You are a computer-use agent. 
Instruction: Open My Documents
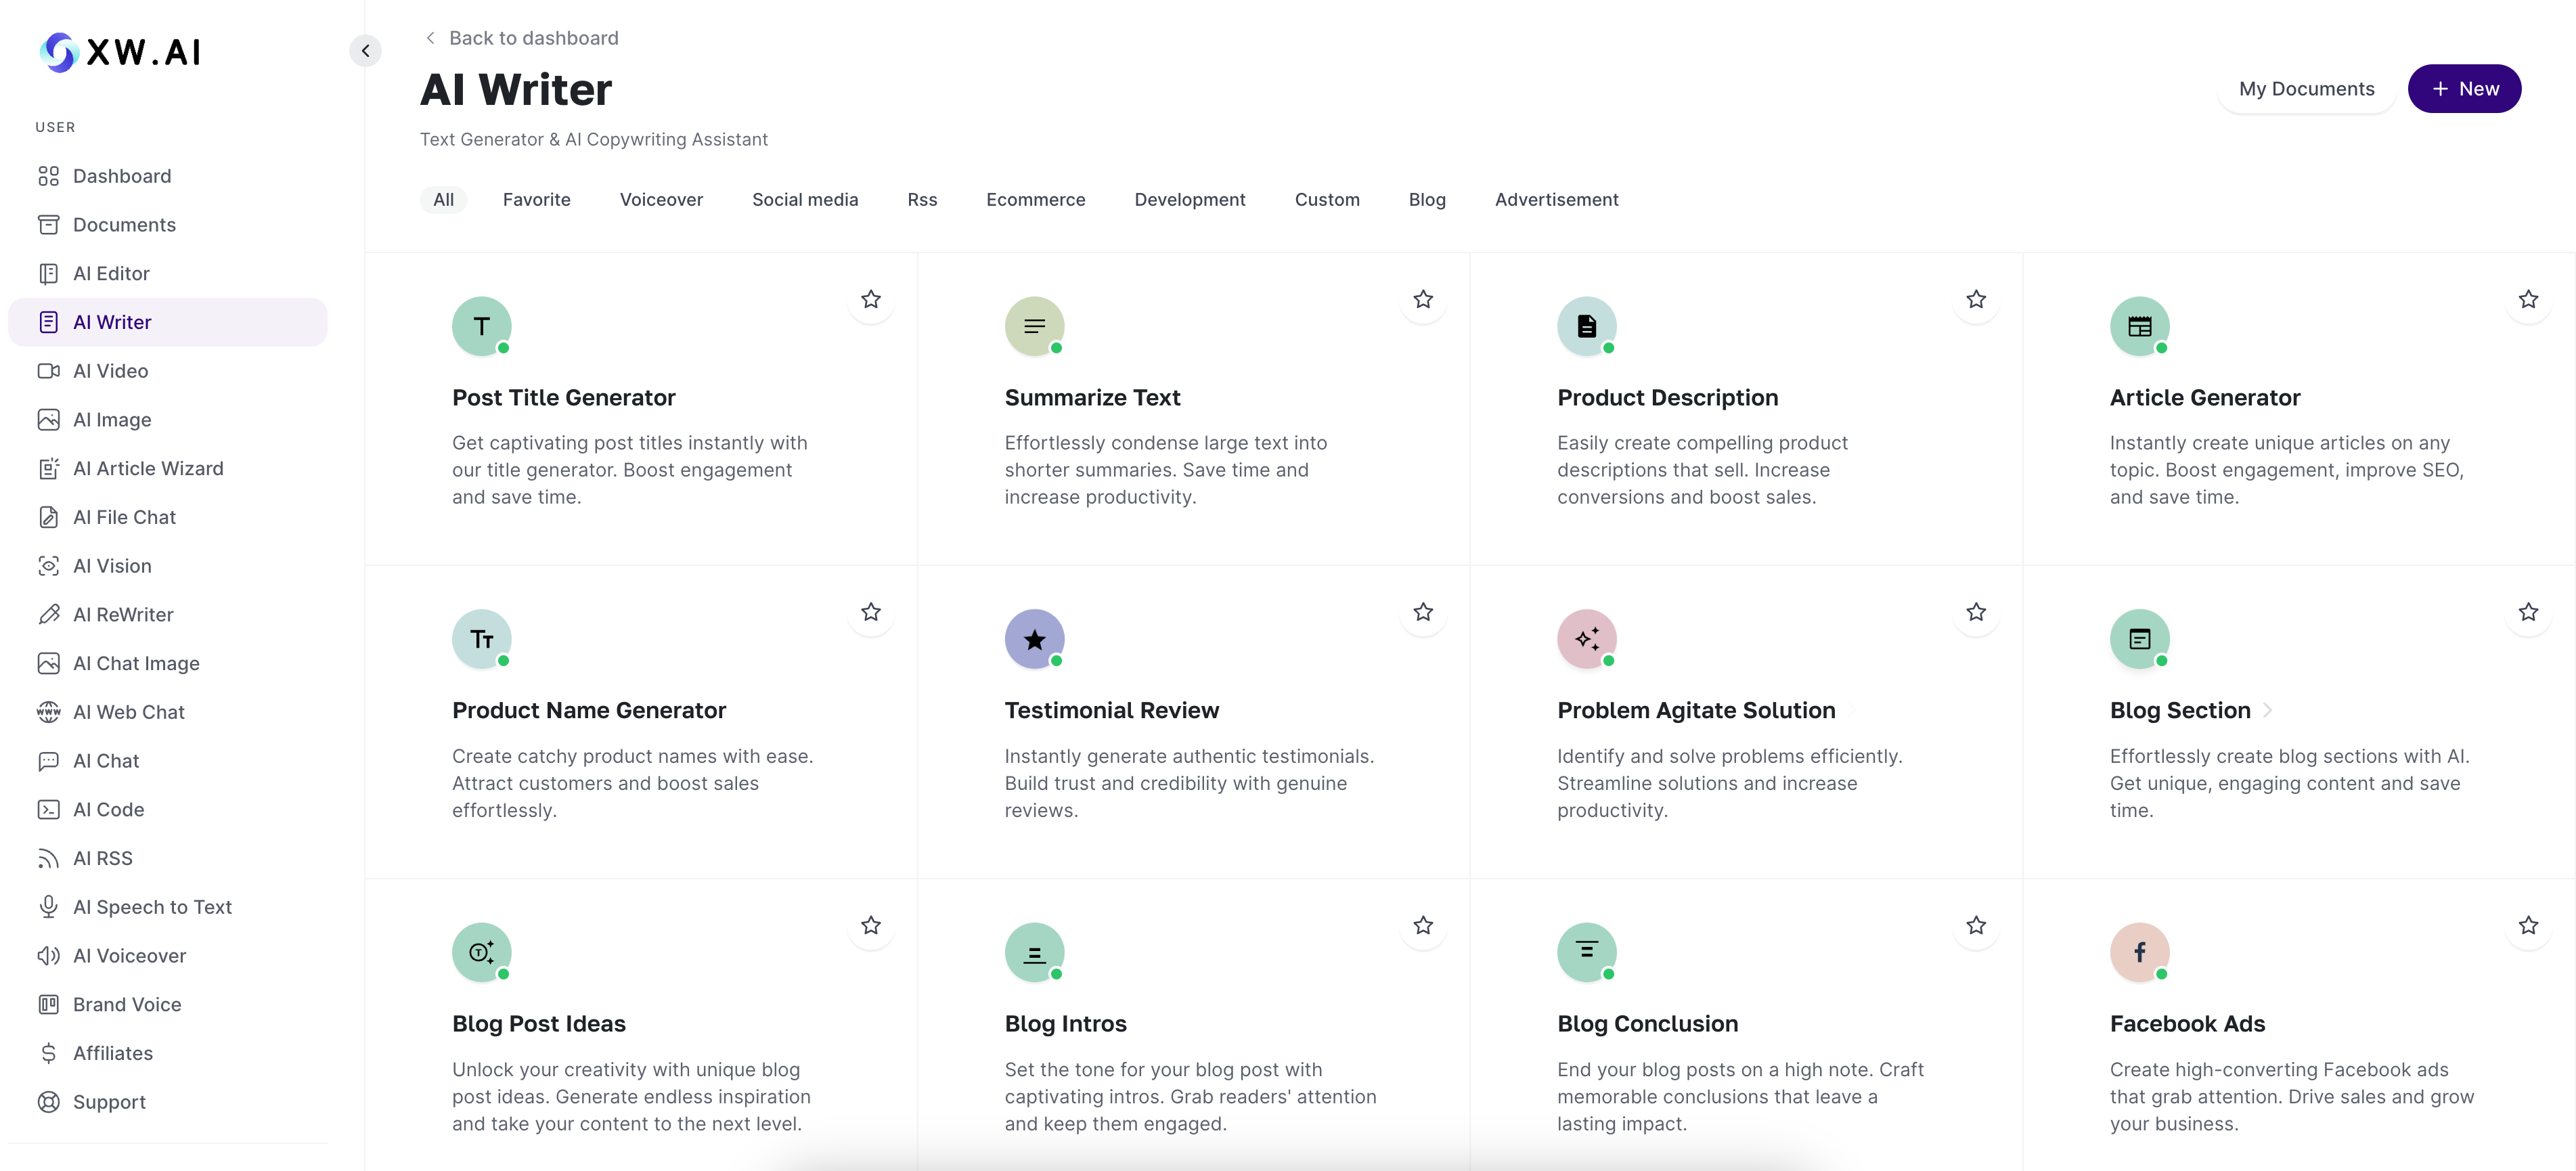pos(2306,88)
